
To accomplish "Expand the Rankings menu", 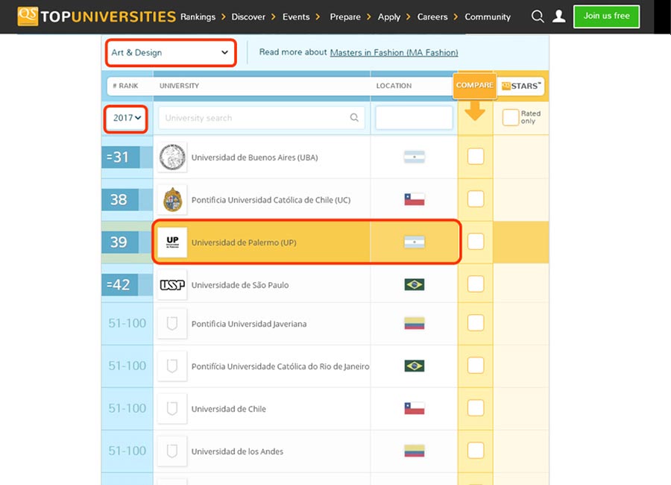I will (203, 16).
